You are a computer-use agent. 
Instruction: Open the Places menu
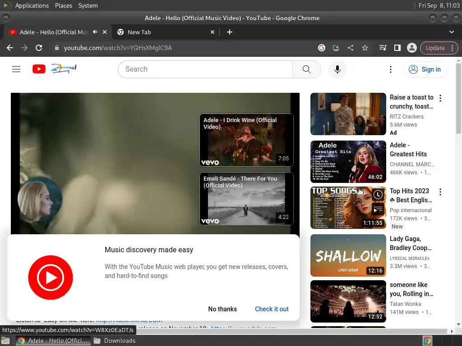click(x=63, y=5)
